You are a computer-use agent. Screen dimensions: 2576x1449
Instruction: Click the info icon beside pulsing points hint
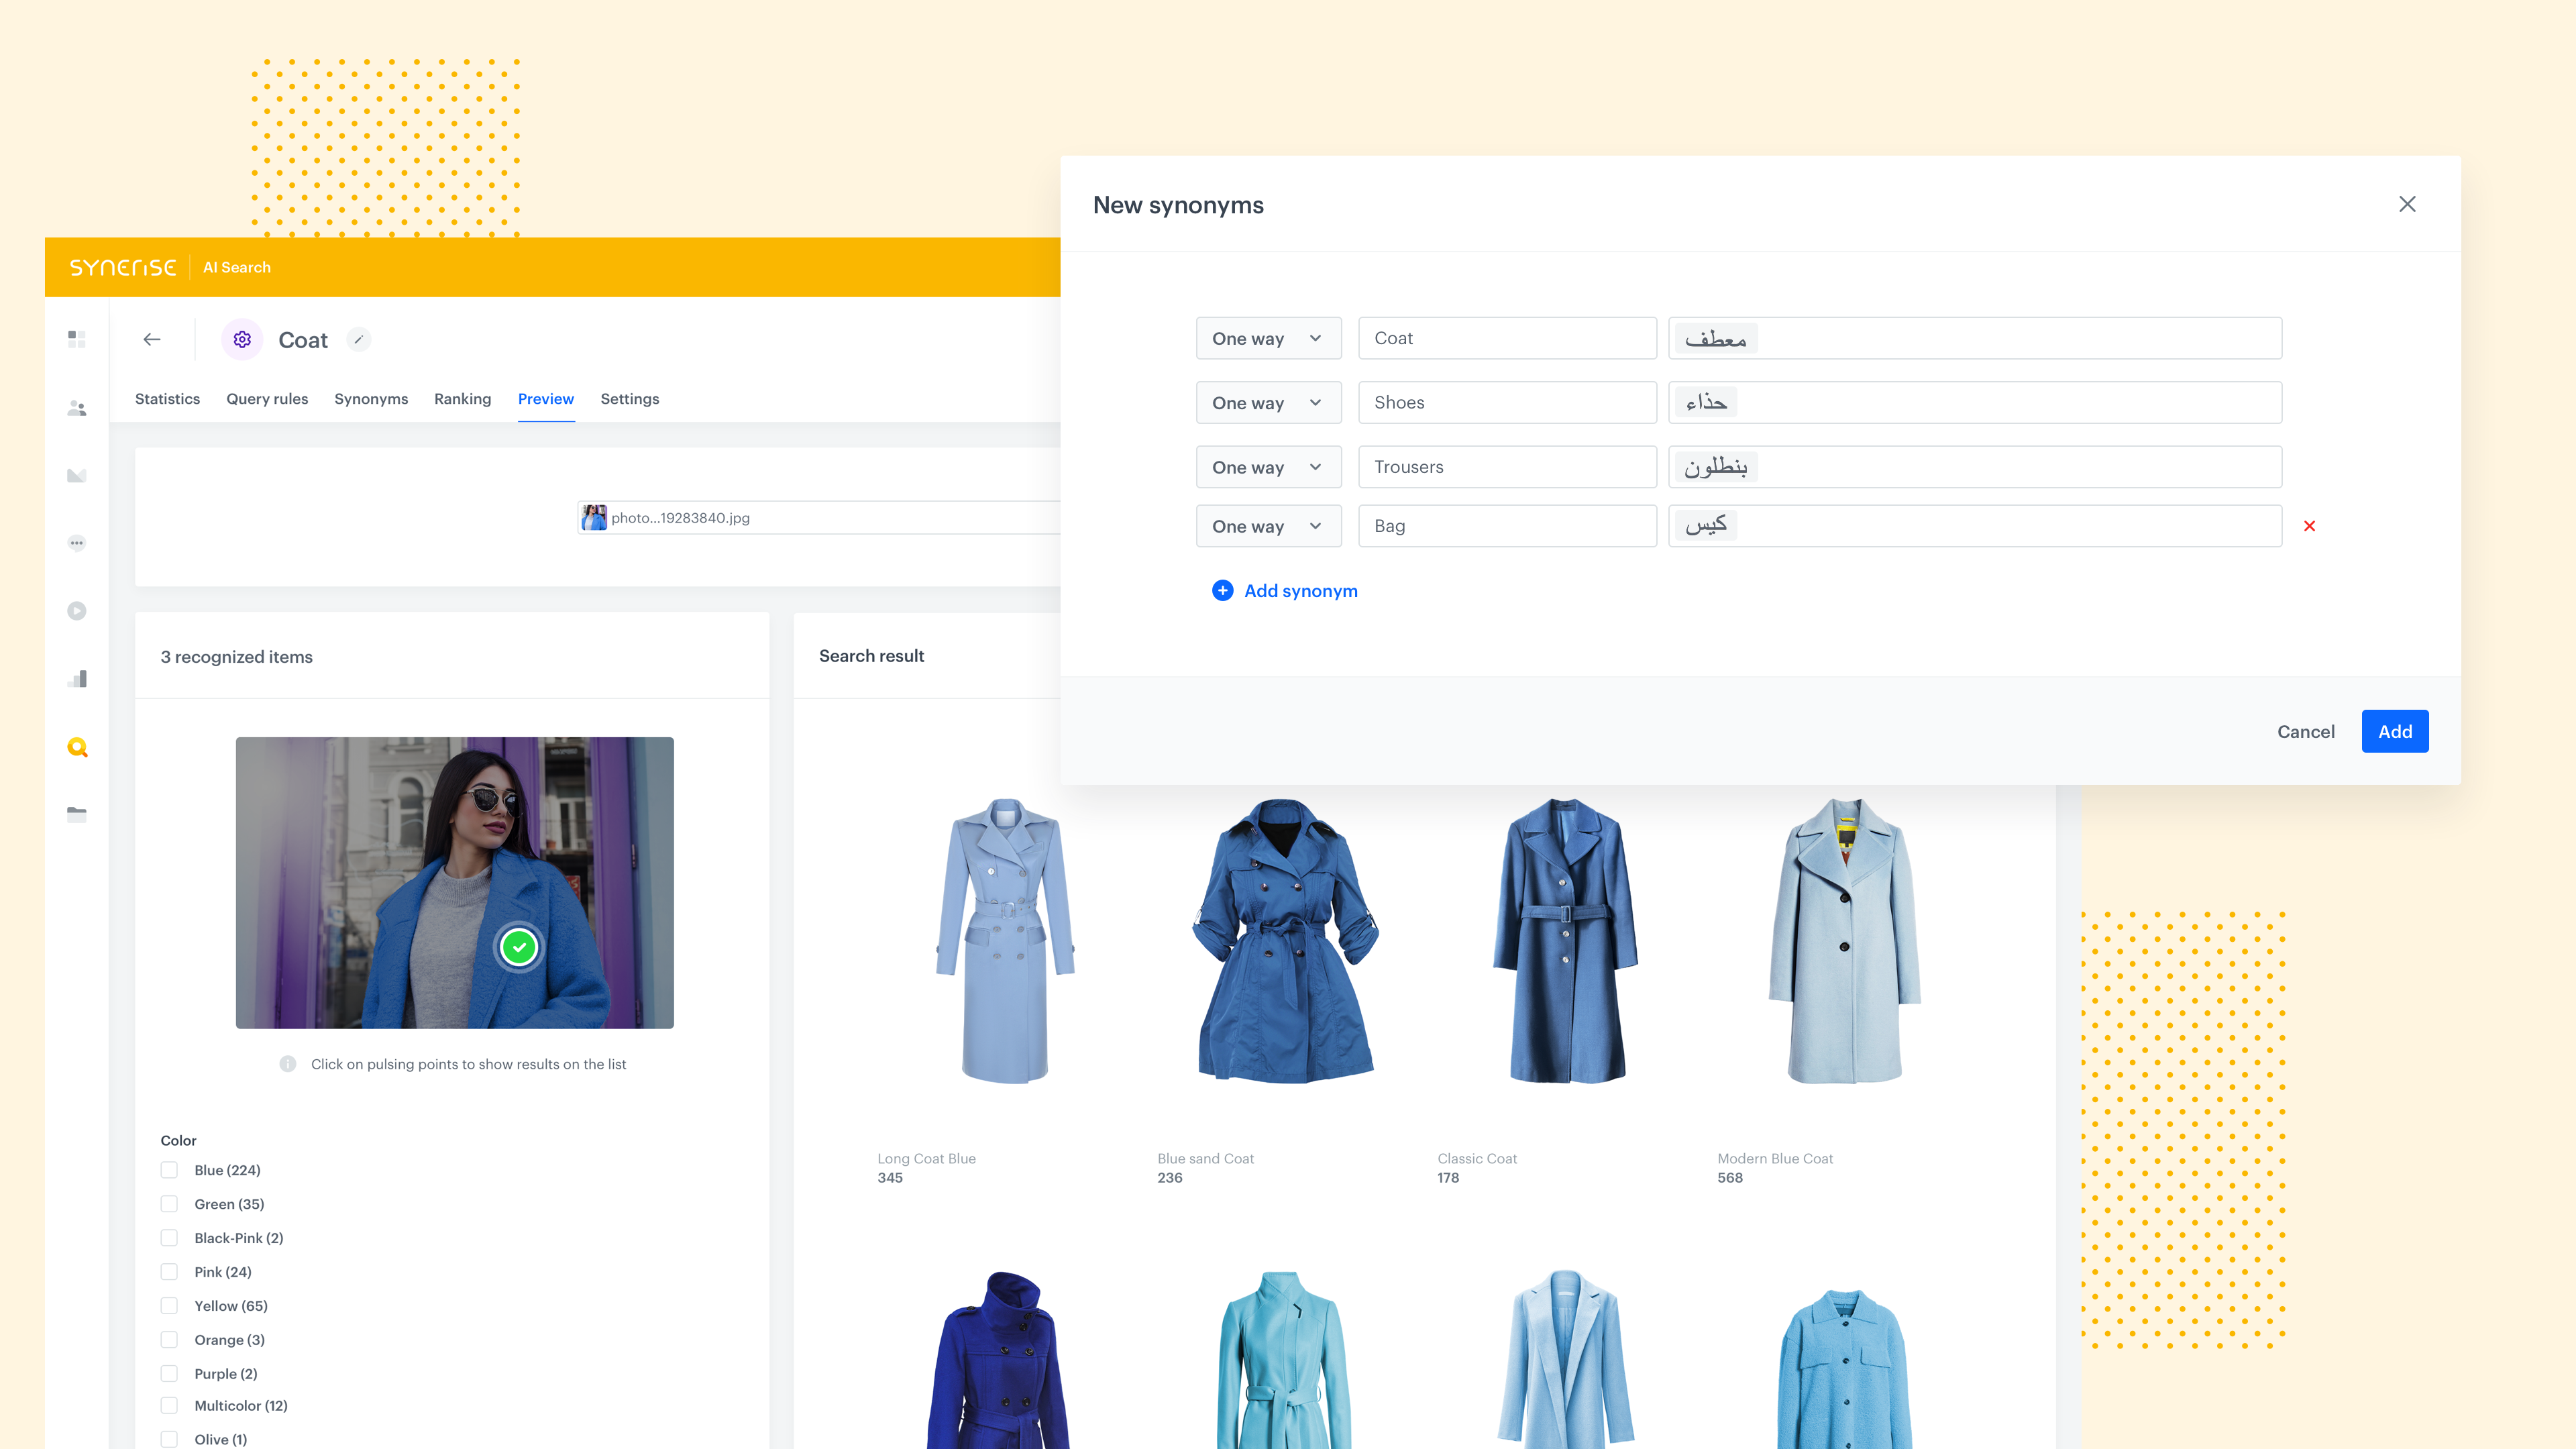point(288,1064)
